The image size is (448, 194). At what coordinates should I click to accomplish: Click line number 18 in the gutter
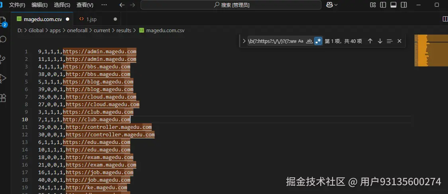25,180
